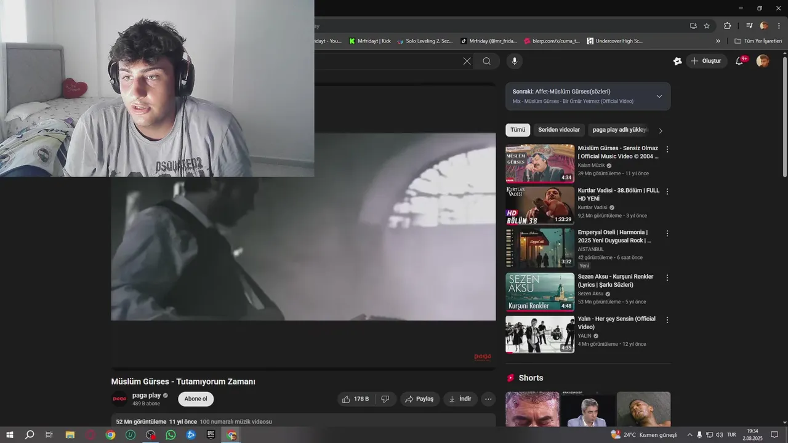788x443 pixels.
Task: Open Solo Leveling 2. Sez... bookmark
Action: (425, 41)
